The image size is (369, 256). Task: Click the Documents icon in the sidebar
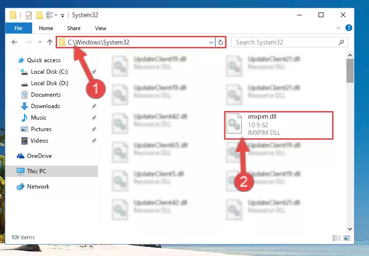24,95
